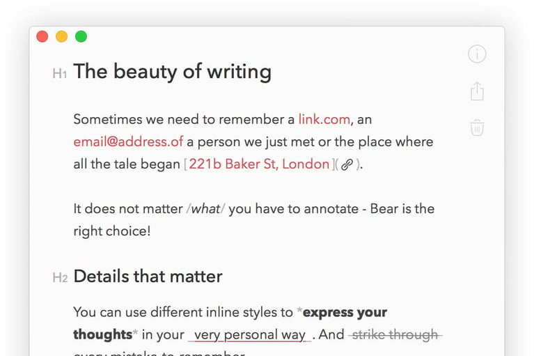Click the bold word 'thoughts'
The image size is (534, 356).
(104, 334)
